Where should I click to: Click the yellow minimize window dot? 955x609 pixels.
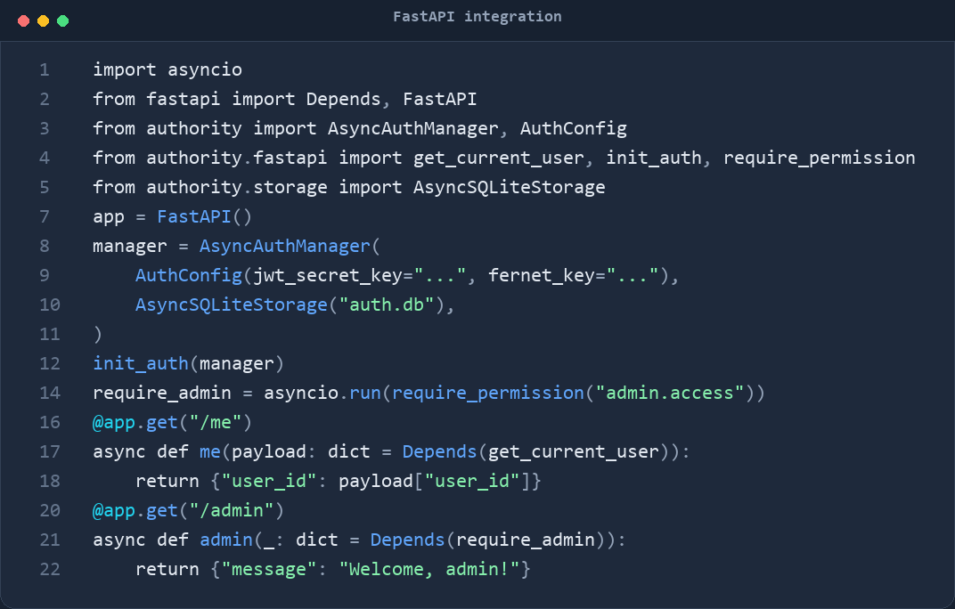pyautogui.click(x=44, y=21)
